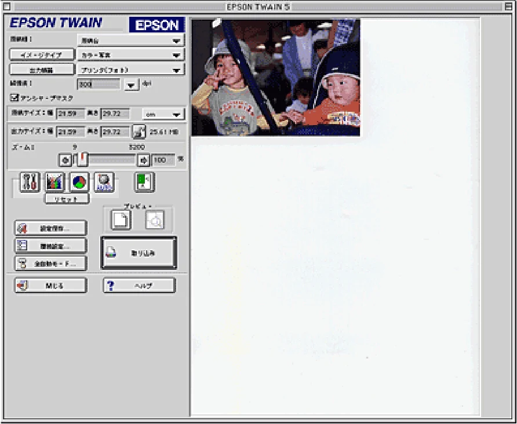This screenshot has height=424, width=517.
Task: Open the output device dropdown
Action: click(131, 70)
